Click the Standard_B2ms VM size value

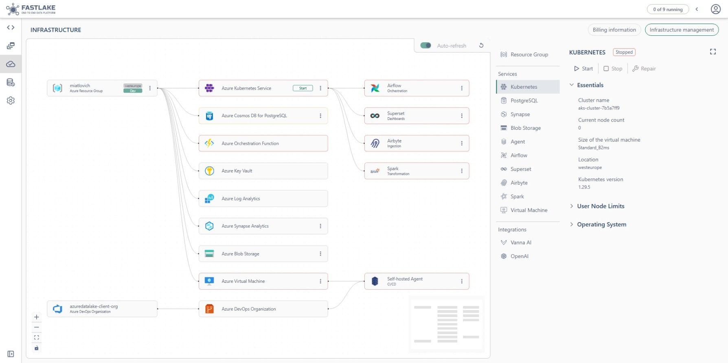click(594, 148)
